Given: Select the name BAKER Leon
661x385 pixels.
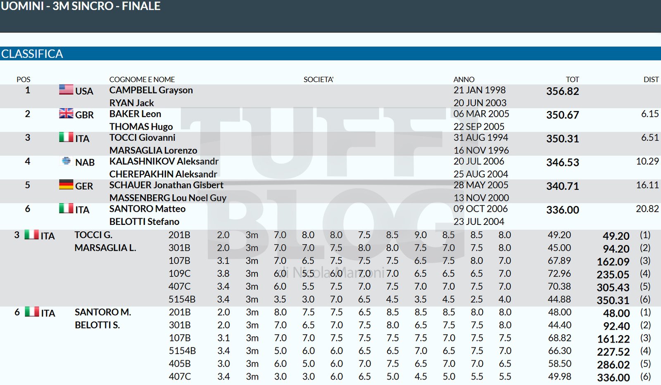Looking at the screenshot, I should click(135, 114).
